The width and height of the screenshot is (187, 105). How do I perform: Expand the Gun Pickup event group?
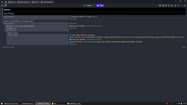click(x=1, y=13)
